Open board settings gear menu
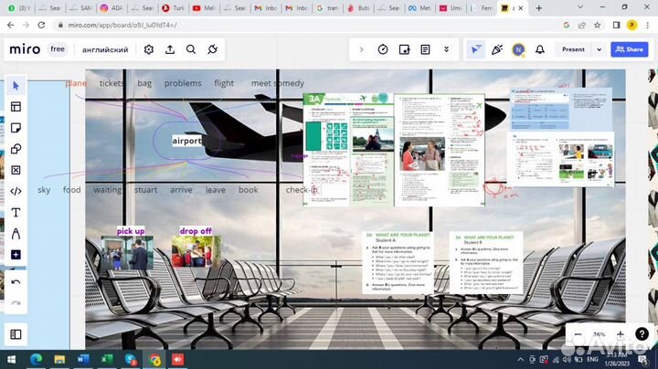Screen dimensions: 658x369 149,49
